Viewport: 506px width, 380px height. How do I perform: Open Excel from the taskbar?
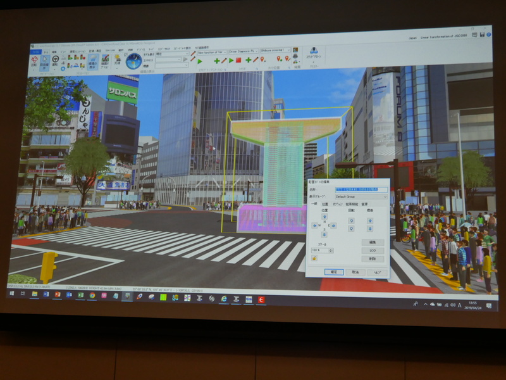click(80, 294)
